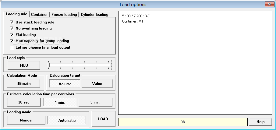
Task: Choose 1 min. calculation time
Action: (x=60, y=102)
